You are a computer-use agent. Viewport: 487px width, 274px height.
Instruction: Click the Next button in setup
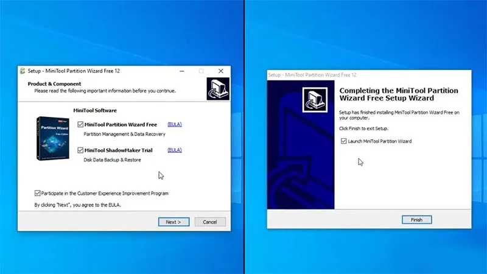coord(173,222)
